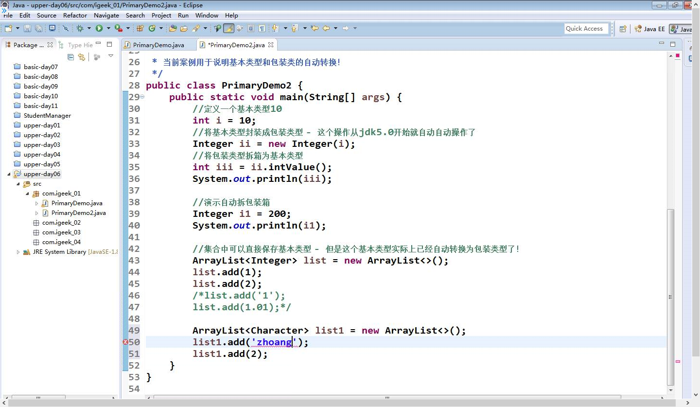700x407 pixels.
Task: Click the New file wizard icon
Action: [x=8, y=28]
